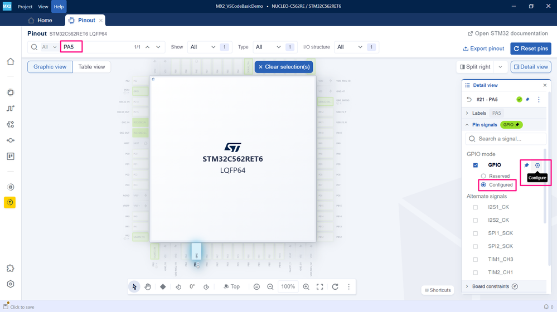557x312 pixels.
Task: Switch to Graphic view
Action: pos(50,67)
